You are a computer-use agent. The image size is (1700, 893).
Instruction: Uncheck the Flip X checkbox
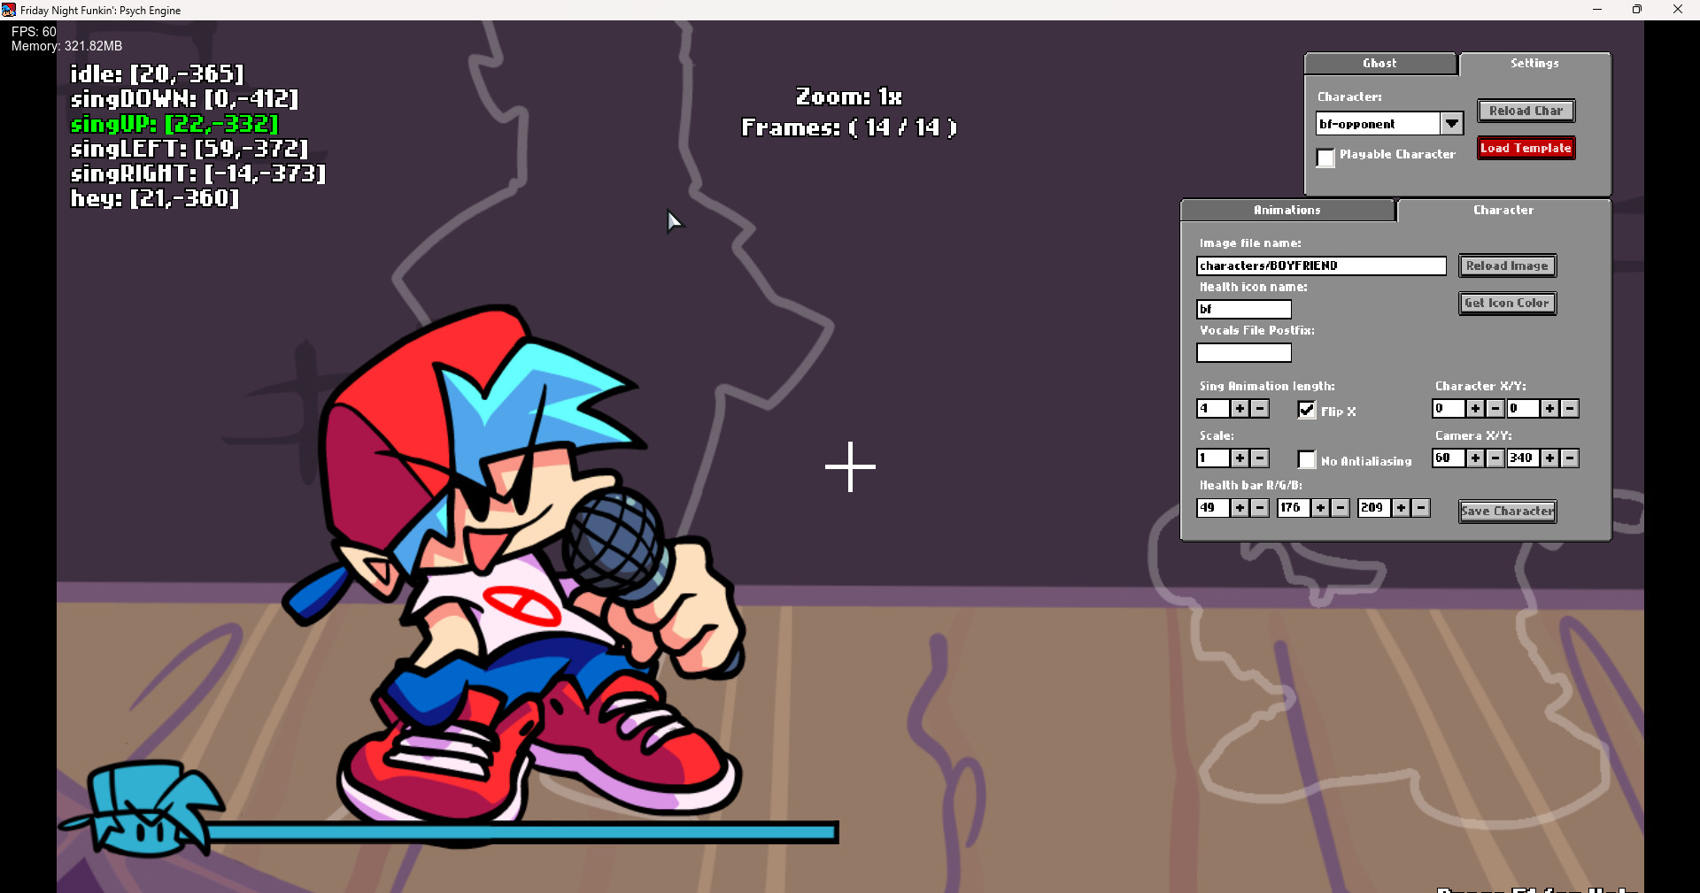[1307, 410]
